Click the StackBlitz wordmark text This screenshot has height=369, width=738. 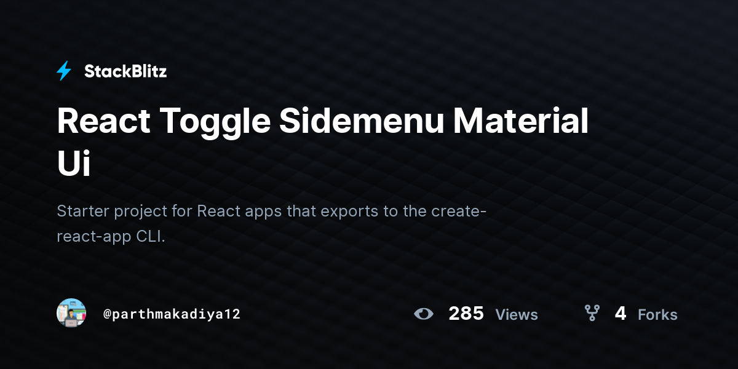125,71
